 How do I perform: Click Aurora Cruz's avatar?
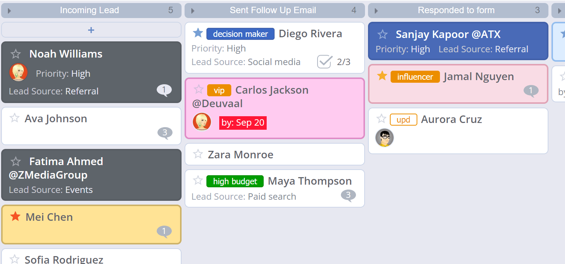point(384,138)
